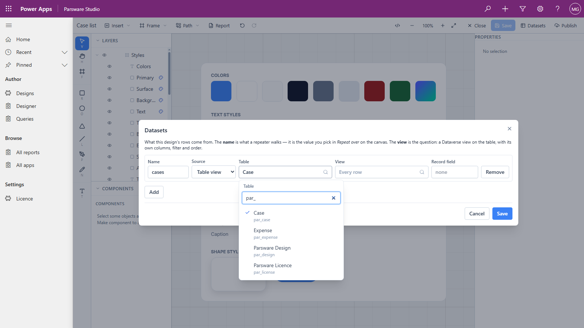The width and height of the screenshot is (584, 328).
Task: Select the Frame tool in tool strip
Action: (x=82, y=73)
